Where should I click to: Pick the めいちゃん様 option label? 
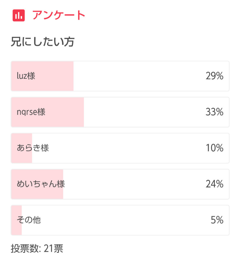coord(41,184)
